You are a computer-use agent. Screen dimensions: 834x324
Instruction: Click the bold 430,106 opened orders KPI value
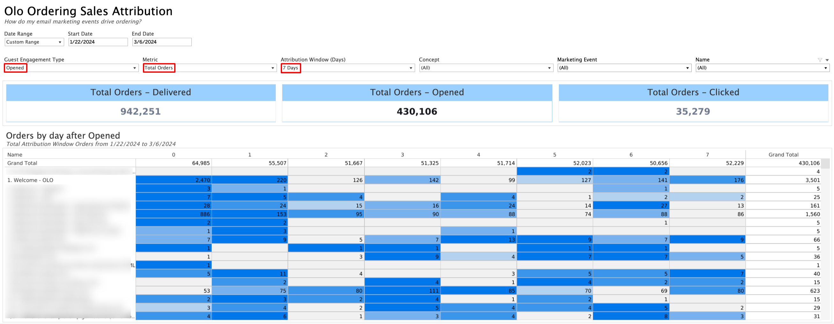[417, 112]
